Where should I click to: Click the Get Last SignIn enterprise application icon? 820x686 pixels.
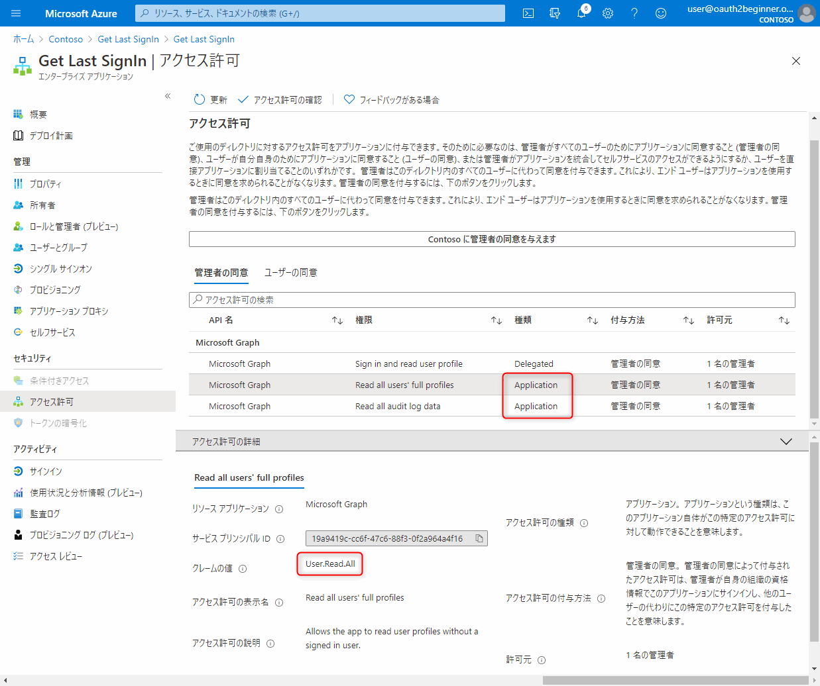pos(23,66)
